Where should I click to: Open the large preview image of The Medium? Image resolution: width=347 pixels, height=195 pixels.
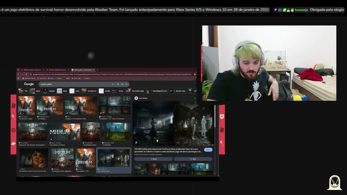(x=173, y=124)
